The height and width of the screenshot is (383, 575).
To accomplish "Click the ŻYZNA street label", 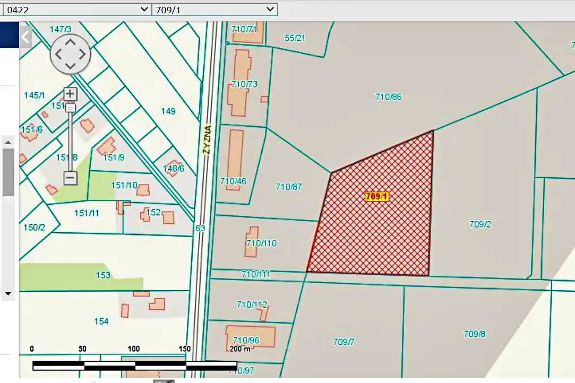I will tap(207, 140).
